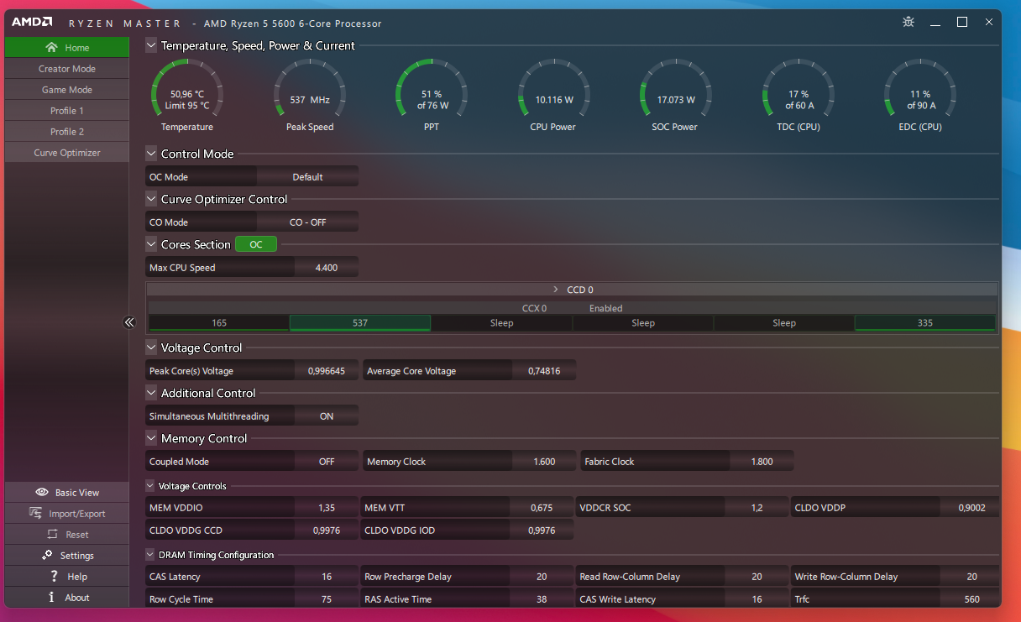Image resolution: width=1021 pixels, height=622 pixels.
Task: Toggle the green OC badge
Action: 256,244
